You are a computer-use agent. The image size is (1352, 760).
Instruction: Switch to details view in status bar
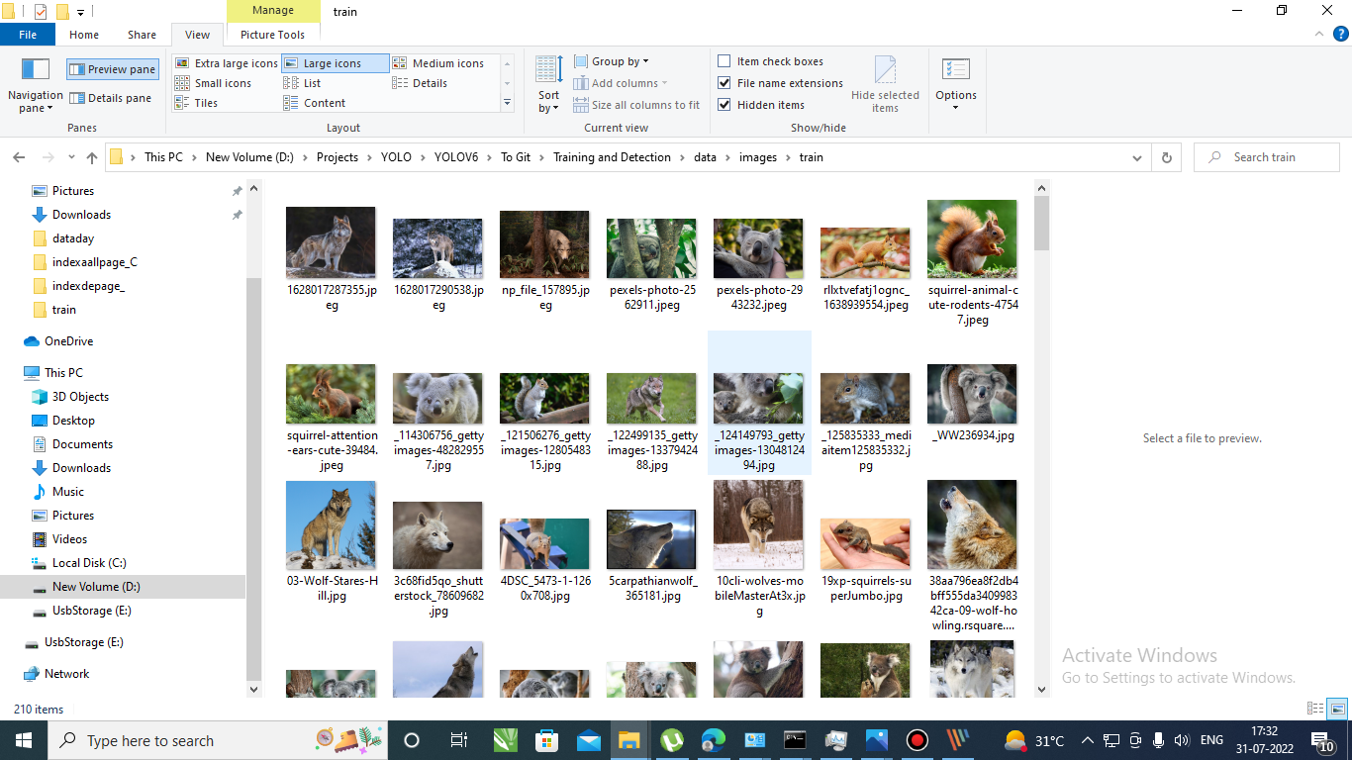(x=1315, y=709)
